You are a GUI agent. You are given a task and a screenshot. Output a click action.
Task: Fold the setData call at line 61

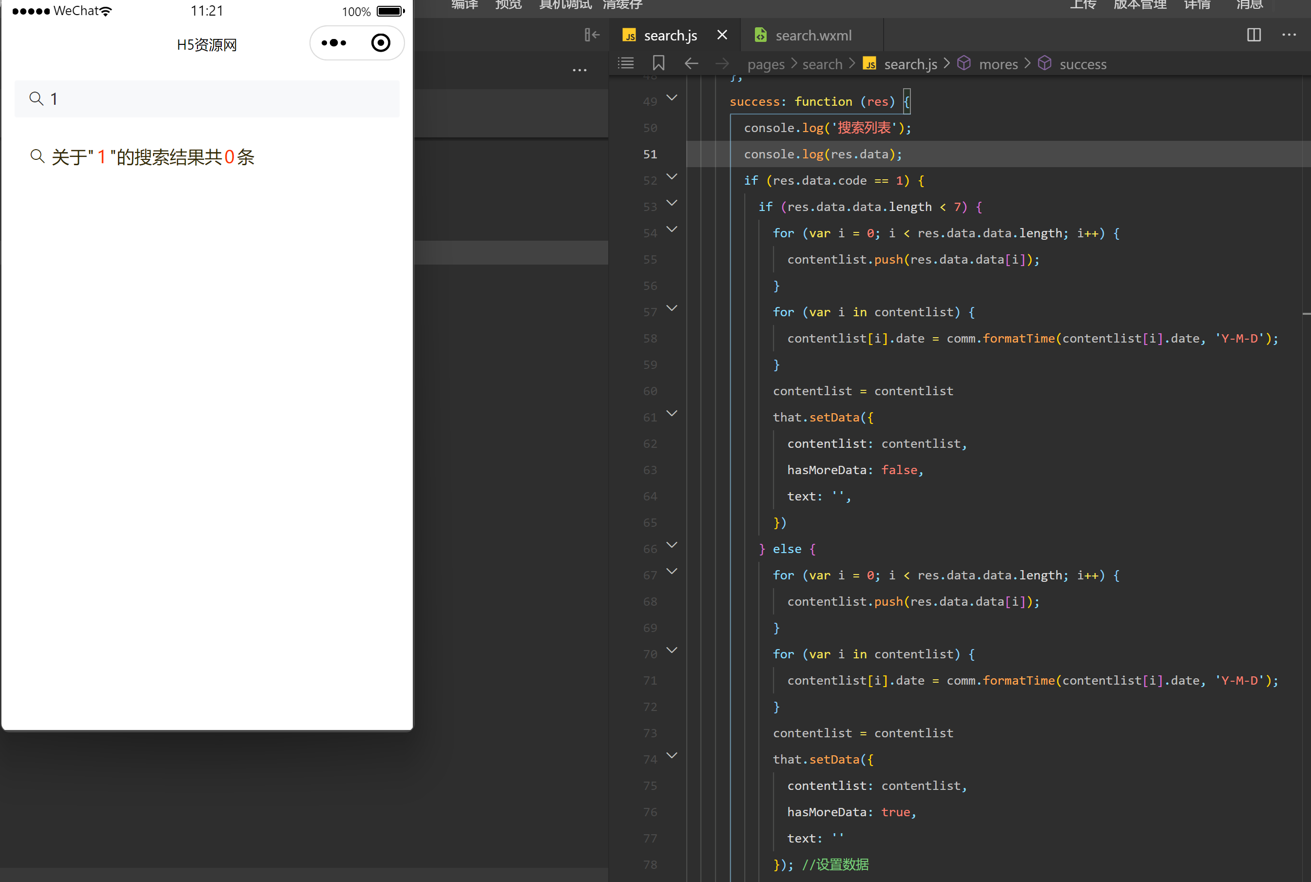(672, 413)
